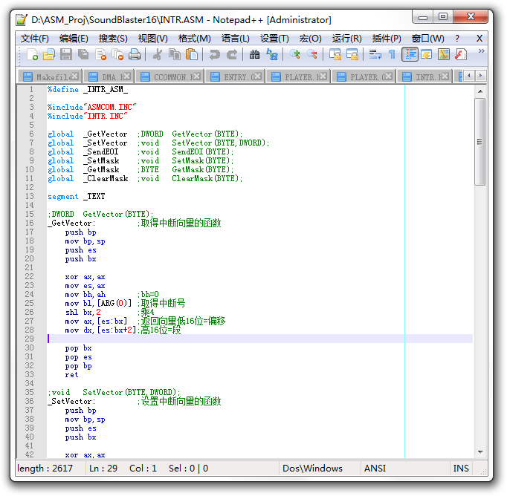Screen dimensions: 507x496
Task: Cut selection with the scissors icon
Action: (x=158, y=54)
